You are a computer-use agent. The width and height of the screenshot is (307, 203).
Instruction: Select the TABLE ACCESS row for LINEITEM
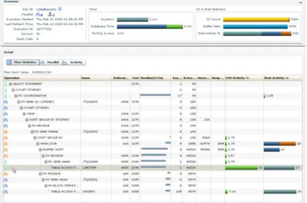click(x=153, y=167)
